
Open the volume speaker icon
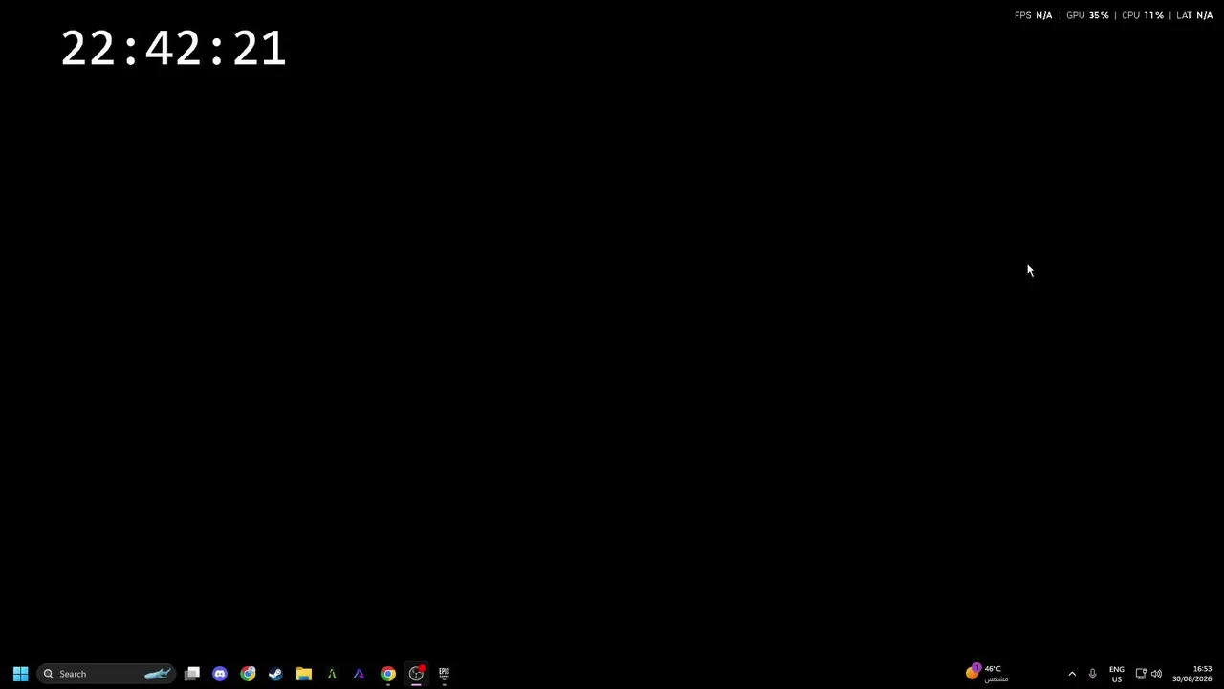[x=1157, y=674]
